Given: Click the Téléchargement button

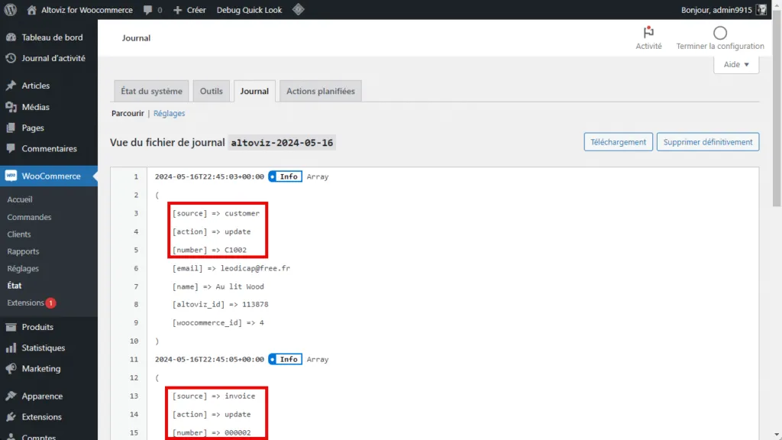Looking at the screenshot, I should pos(618,141).
